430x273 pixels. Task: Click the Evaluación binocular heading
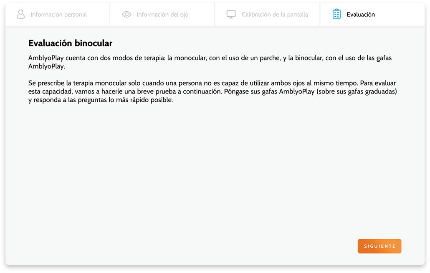click(x=71, y=43)
